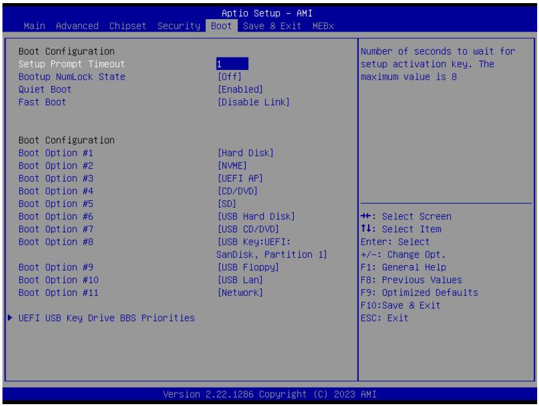This screenshot has width=539, height=406.
Task: Toggle Bootup NumLock State [Off] value
Action: click(x=230, y=77)
